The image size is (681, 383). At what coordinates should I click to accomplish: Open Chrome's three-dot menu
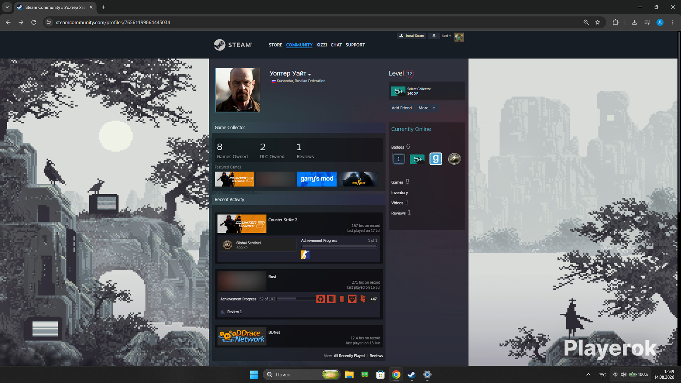673,22
